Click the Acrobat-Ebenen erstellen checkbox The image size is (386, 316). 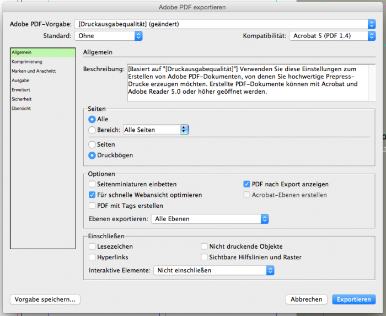[x=246, y=195]
